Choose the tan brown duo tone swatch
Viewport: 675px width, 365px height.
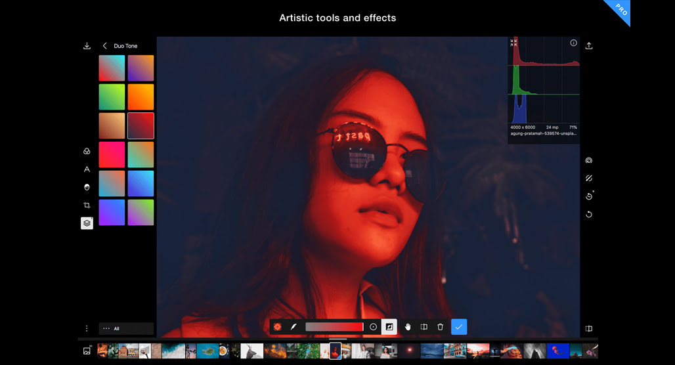pyautogui.click(x=112, y=125)
